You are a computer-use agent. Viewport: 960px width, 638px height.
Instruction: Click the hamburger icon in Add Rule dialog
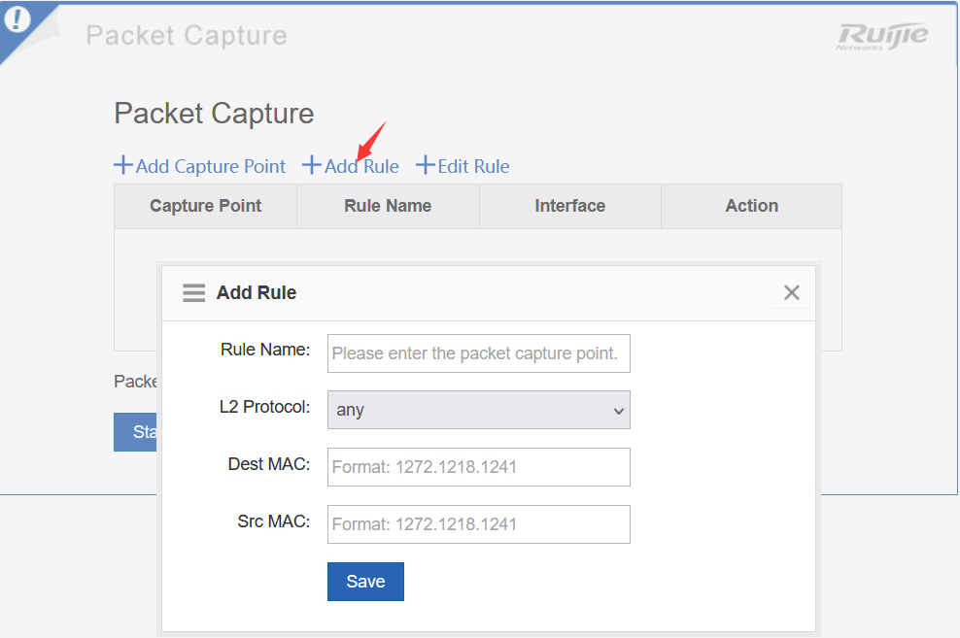click(194, 292)
